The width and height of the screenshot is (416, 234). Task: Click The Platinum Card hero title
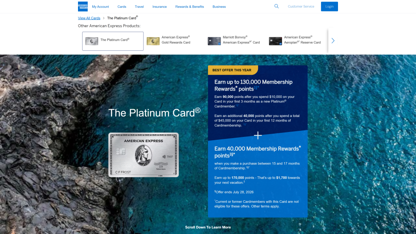(154, 113)
